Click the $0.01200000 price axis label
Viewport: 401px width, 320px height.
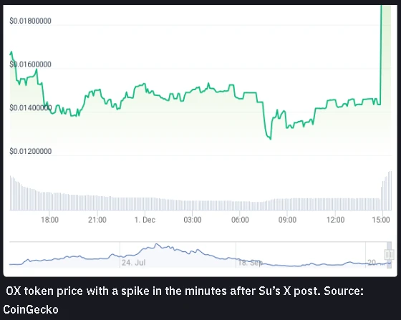pyautogui.click(x=30, y=151)
